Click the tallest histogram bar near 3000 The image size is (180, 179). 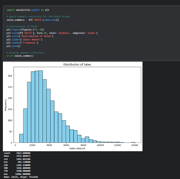pos(41,106)
